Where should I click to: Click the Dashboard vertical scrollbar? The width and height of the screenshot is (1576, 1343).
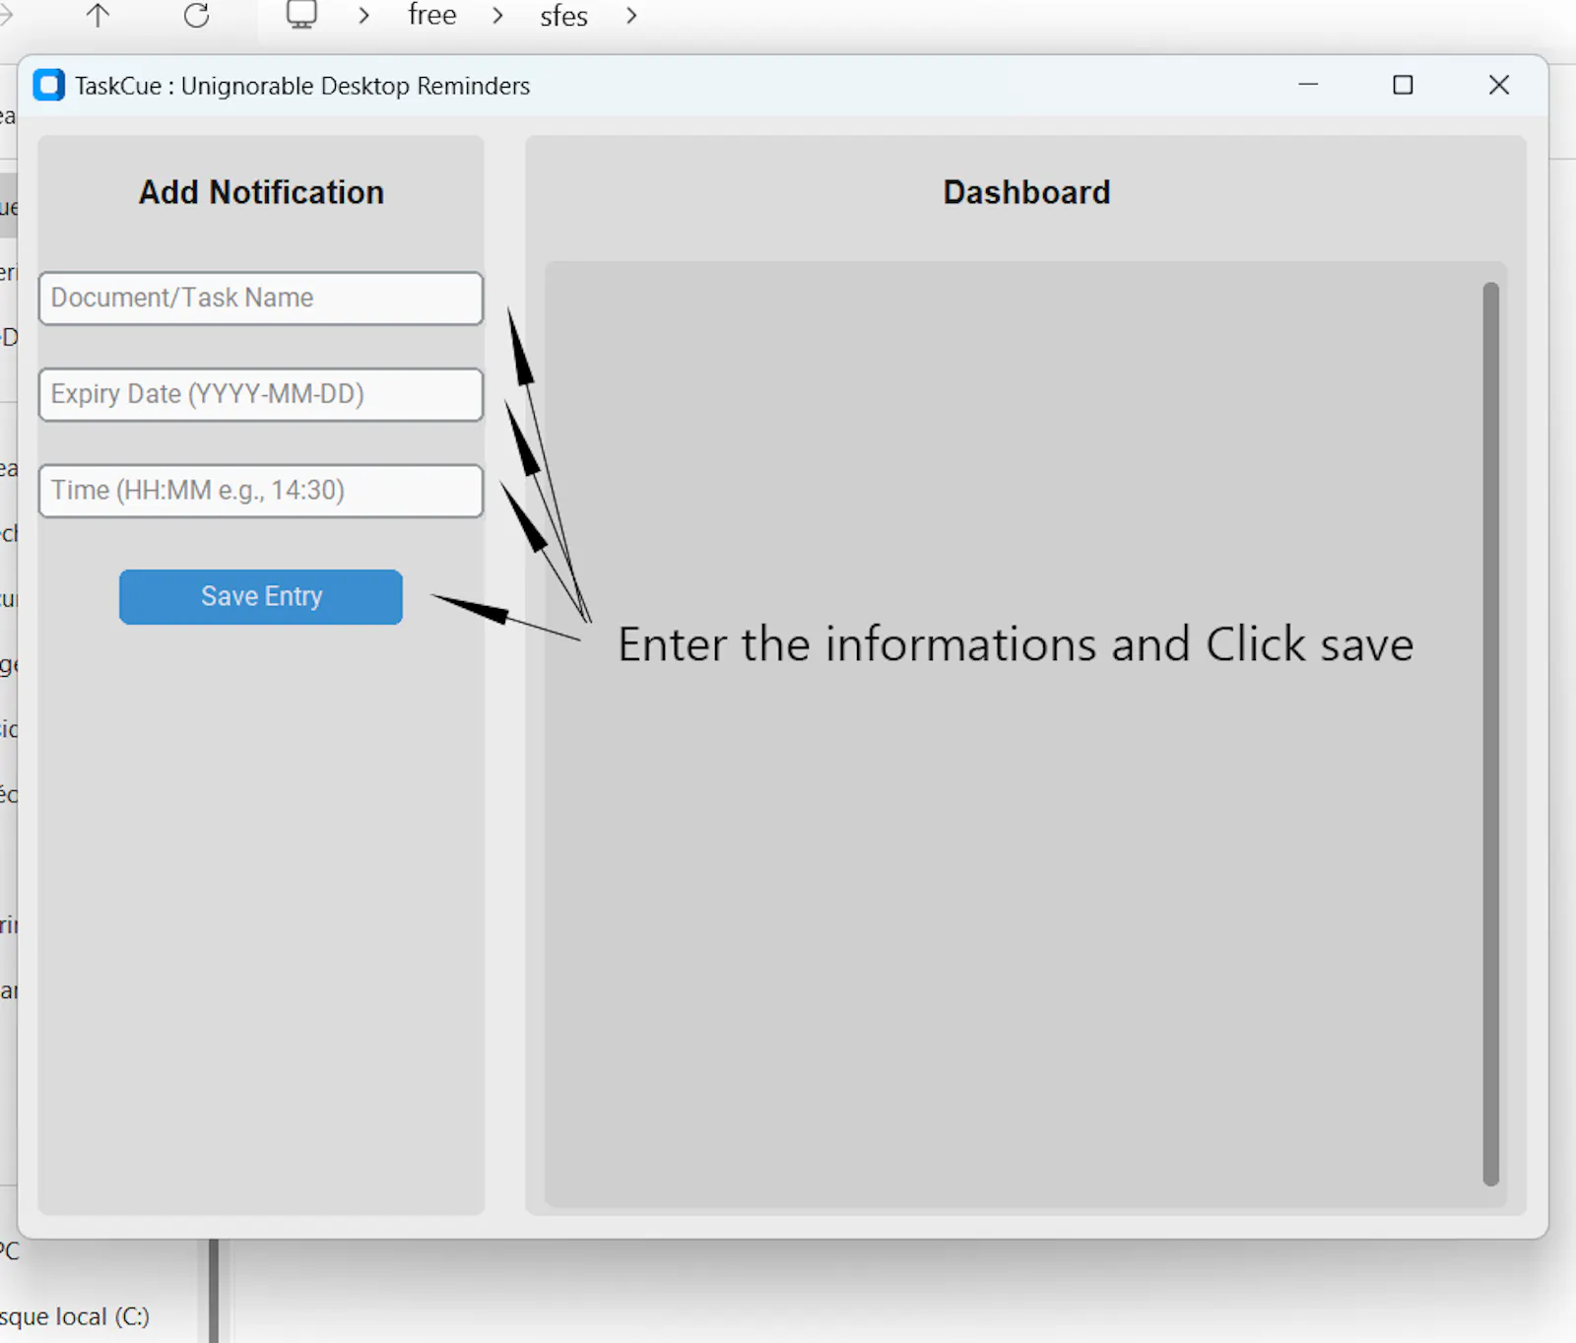pyautogui.click(x=1490, y=734)
